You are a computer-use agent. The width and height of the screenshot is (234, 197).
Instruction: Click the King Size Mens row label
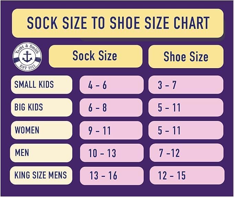(41, 175)
